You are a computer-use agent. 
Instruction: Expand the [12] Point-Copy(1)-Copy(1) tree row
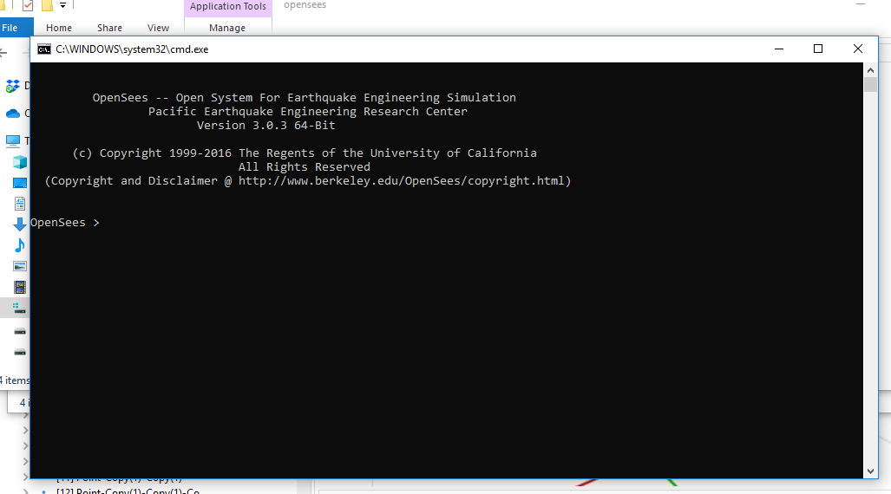[25, 491]
